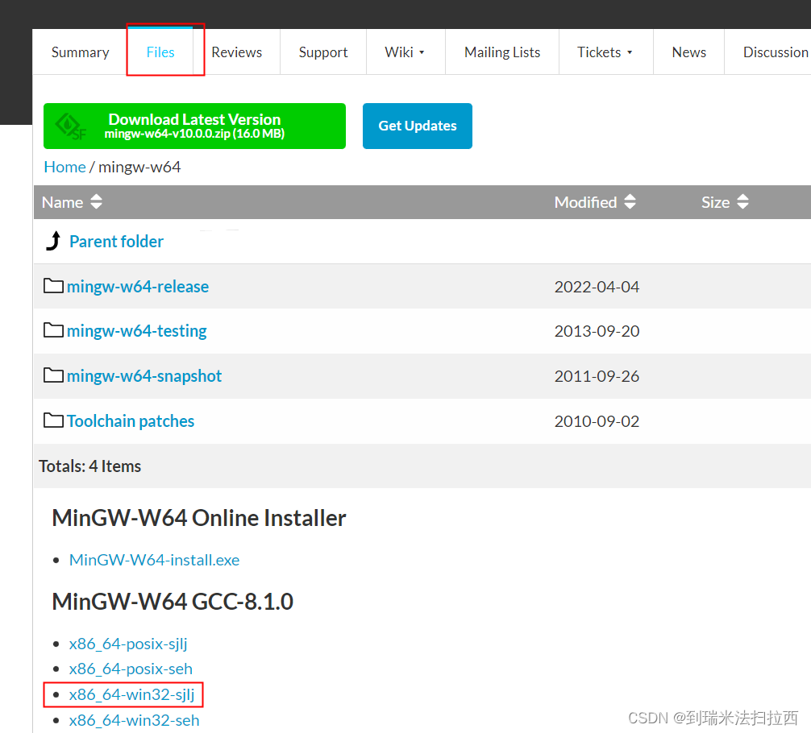811x733 pixels.
Task: Click the 2022-04-04 modified date
Action: (597, 287)
